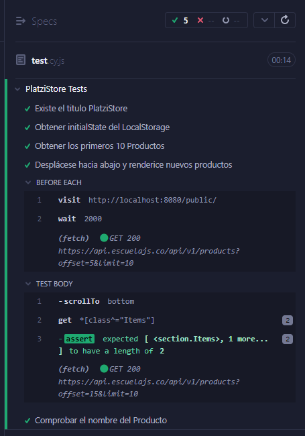Screen dimensions: 305x436
Task: Expand test Comprobar el nombre del Producto
Action: point(101,421)
